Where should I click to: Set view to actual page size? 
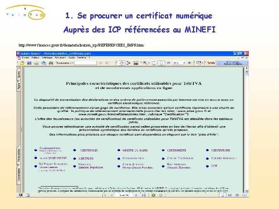pyautogui.click(x=154, y=63)
